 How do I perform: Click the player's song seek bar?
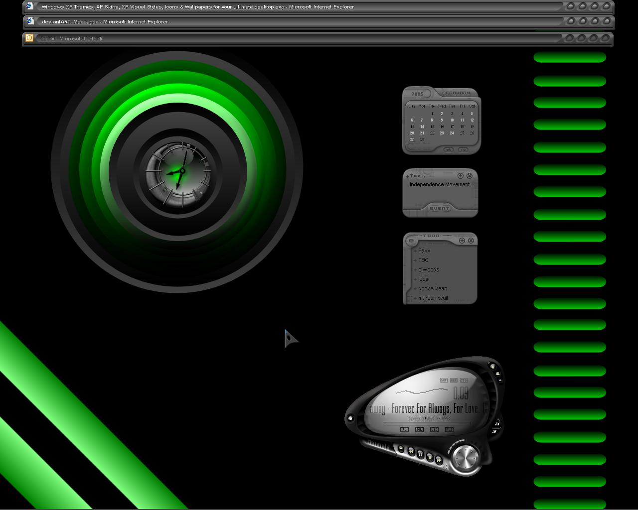pyautogui.click(x=427, y=423)
